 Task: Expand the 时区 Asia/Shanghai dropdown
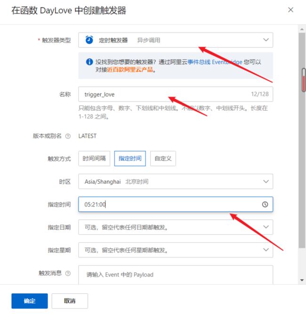coord(176,182)
